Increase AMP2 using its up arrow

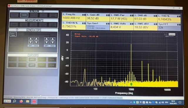(47, 39)
